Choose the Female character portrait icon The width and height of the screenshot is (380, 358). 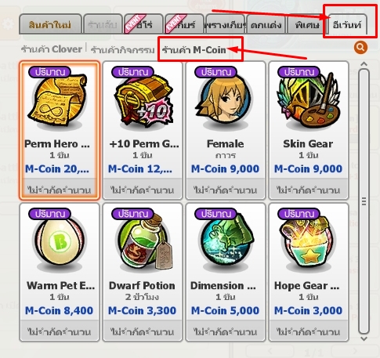[225, 103]
